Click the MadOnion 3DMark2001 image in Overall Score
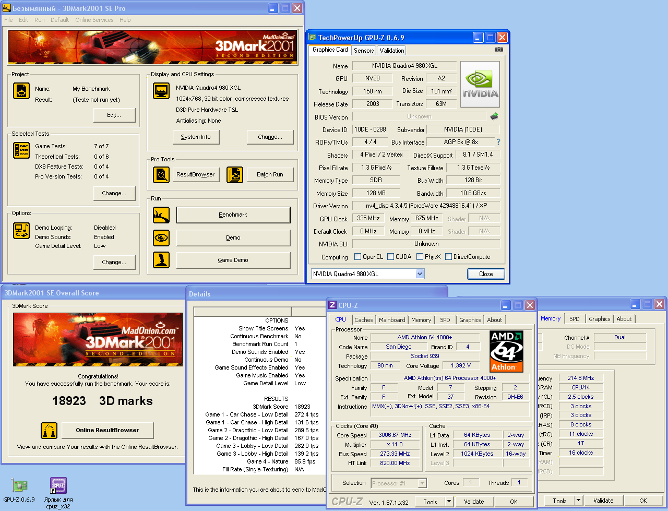668x511 pixels. pyautogui.click(x=98, y=339)
